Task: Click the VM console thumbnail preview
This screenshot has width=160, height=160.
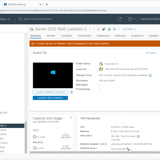Action: click(53, 75)
